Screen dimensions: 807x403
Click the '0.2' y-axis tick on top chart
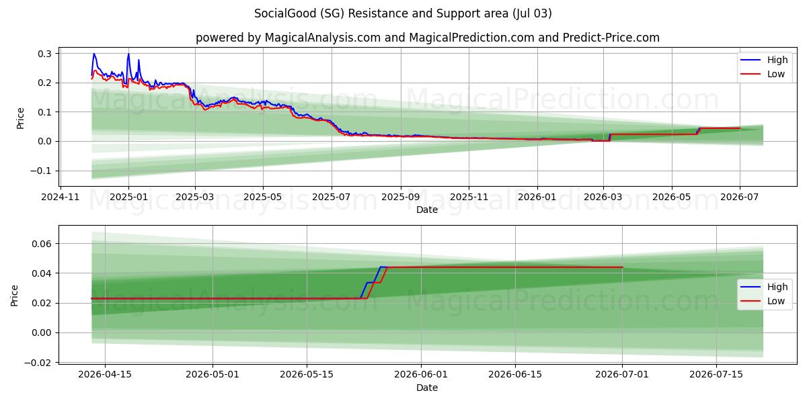pyautogui.click(x=46, y=83)
